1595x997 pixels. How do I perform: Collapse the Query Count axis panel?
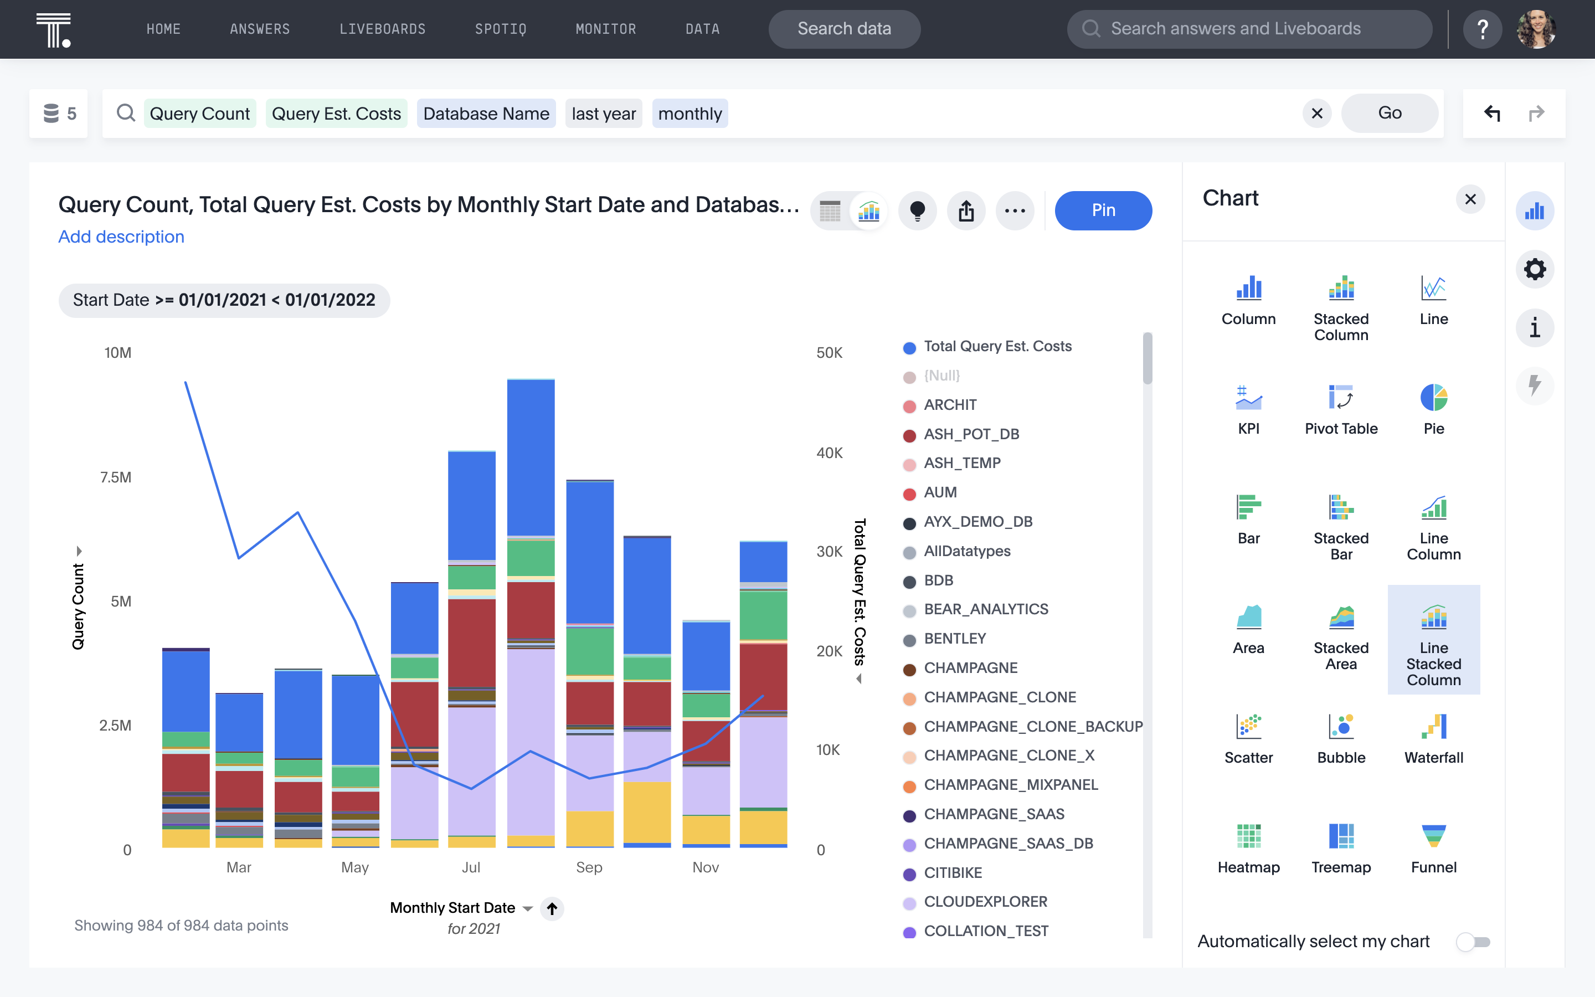[79, 551]
